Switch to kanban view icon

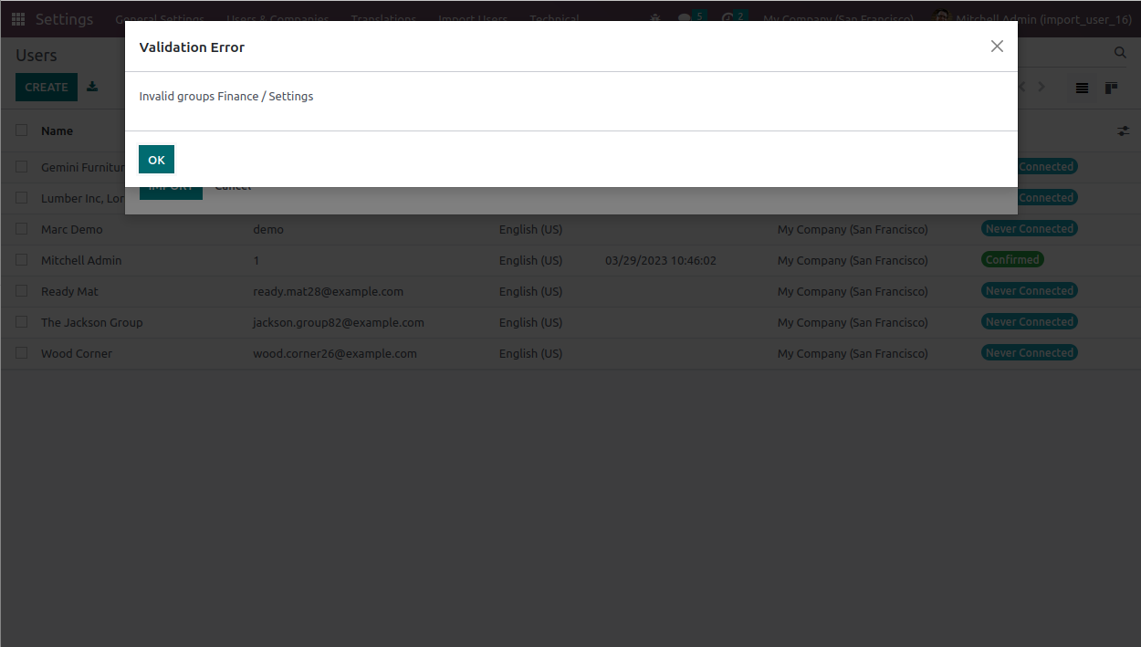click(x=1111, y=89)
